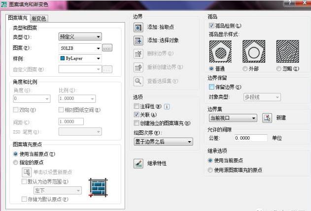The image size is (311, 211).
Task: Click the brick pattern origin preview
Action: click(99, 187)
